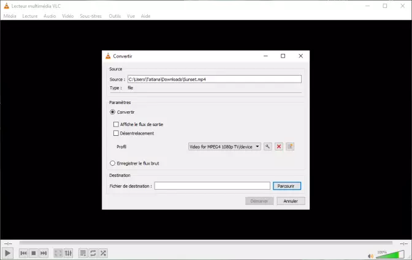412x260 pixels.
Task: Enable Affiche le flux de sortie checkbox
Action: (x=116, y=124)
